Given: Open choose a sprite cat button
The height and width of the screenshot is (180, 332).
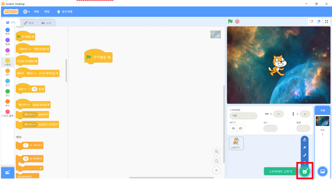Looking at the screenshot, I should coord(305,171).
